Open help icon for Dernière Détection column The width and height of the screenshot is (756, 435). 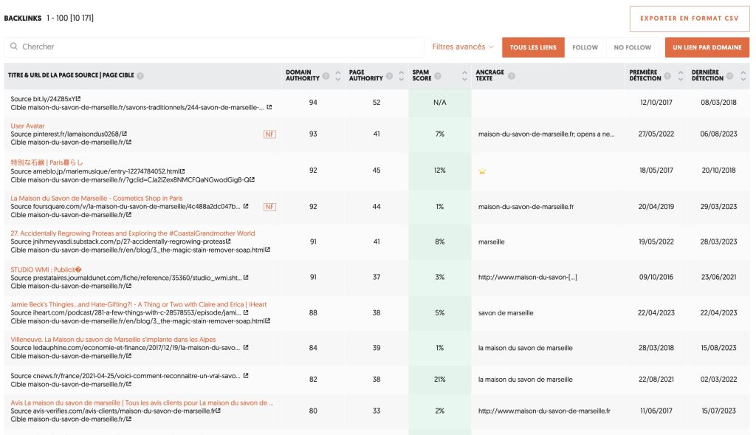pyautogui.click(x=730, y=76)
